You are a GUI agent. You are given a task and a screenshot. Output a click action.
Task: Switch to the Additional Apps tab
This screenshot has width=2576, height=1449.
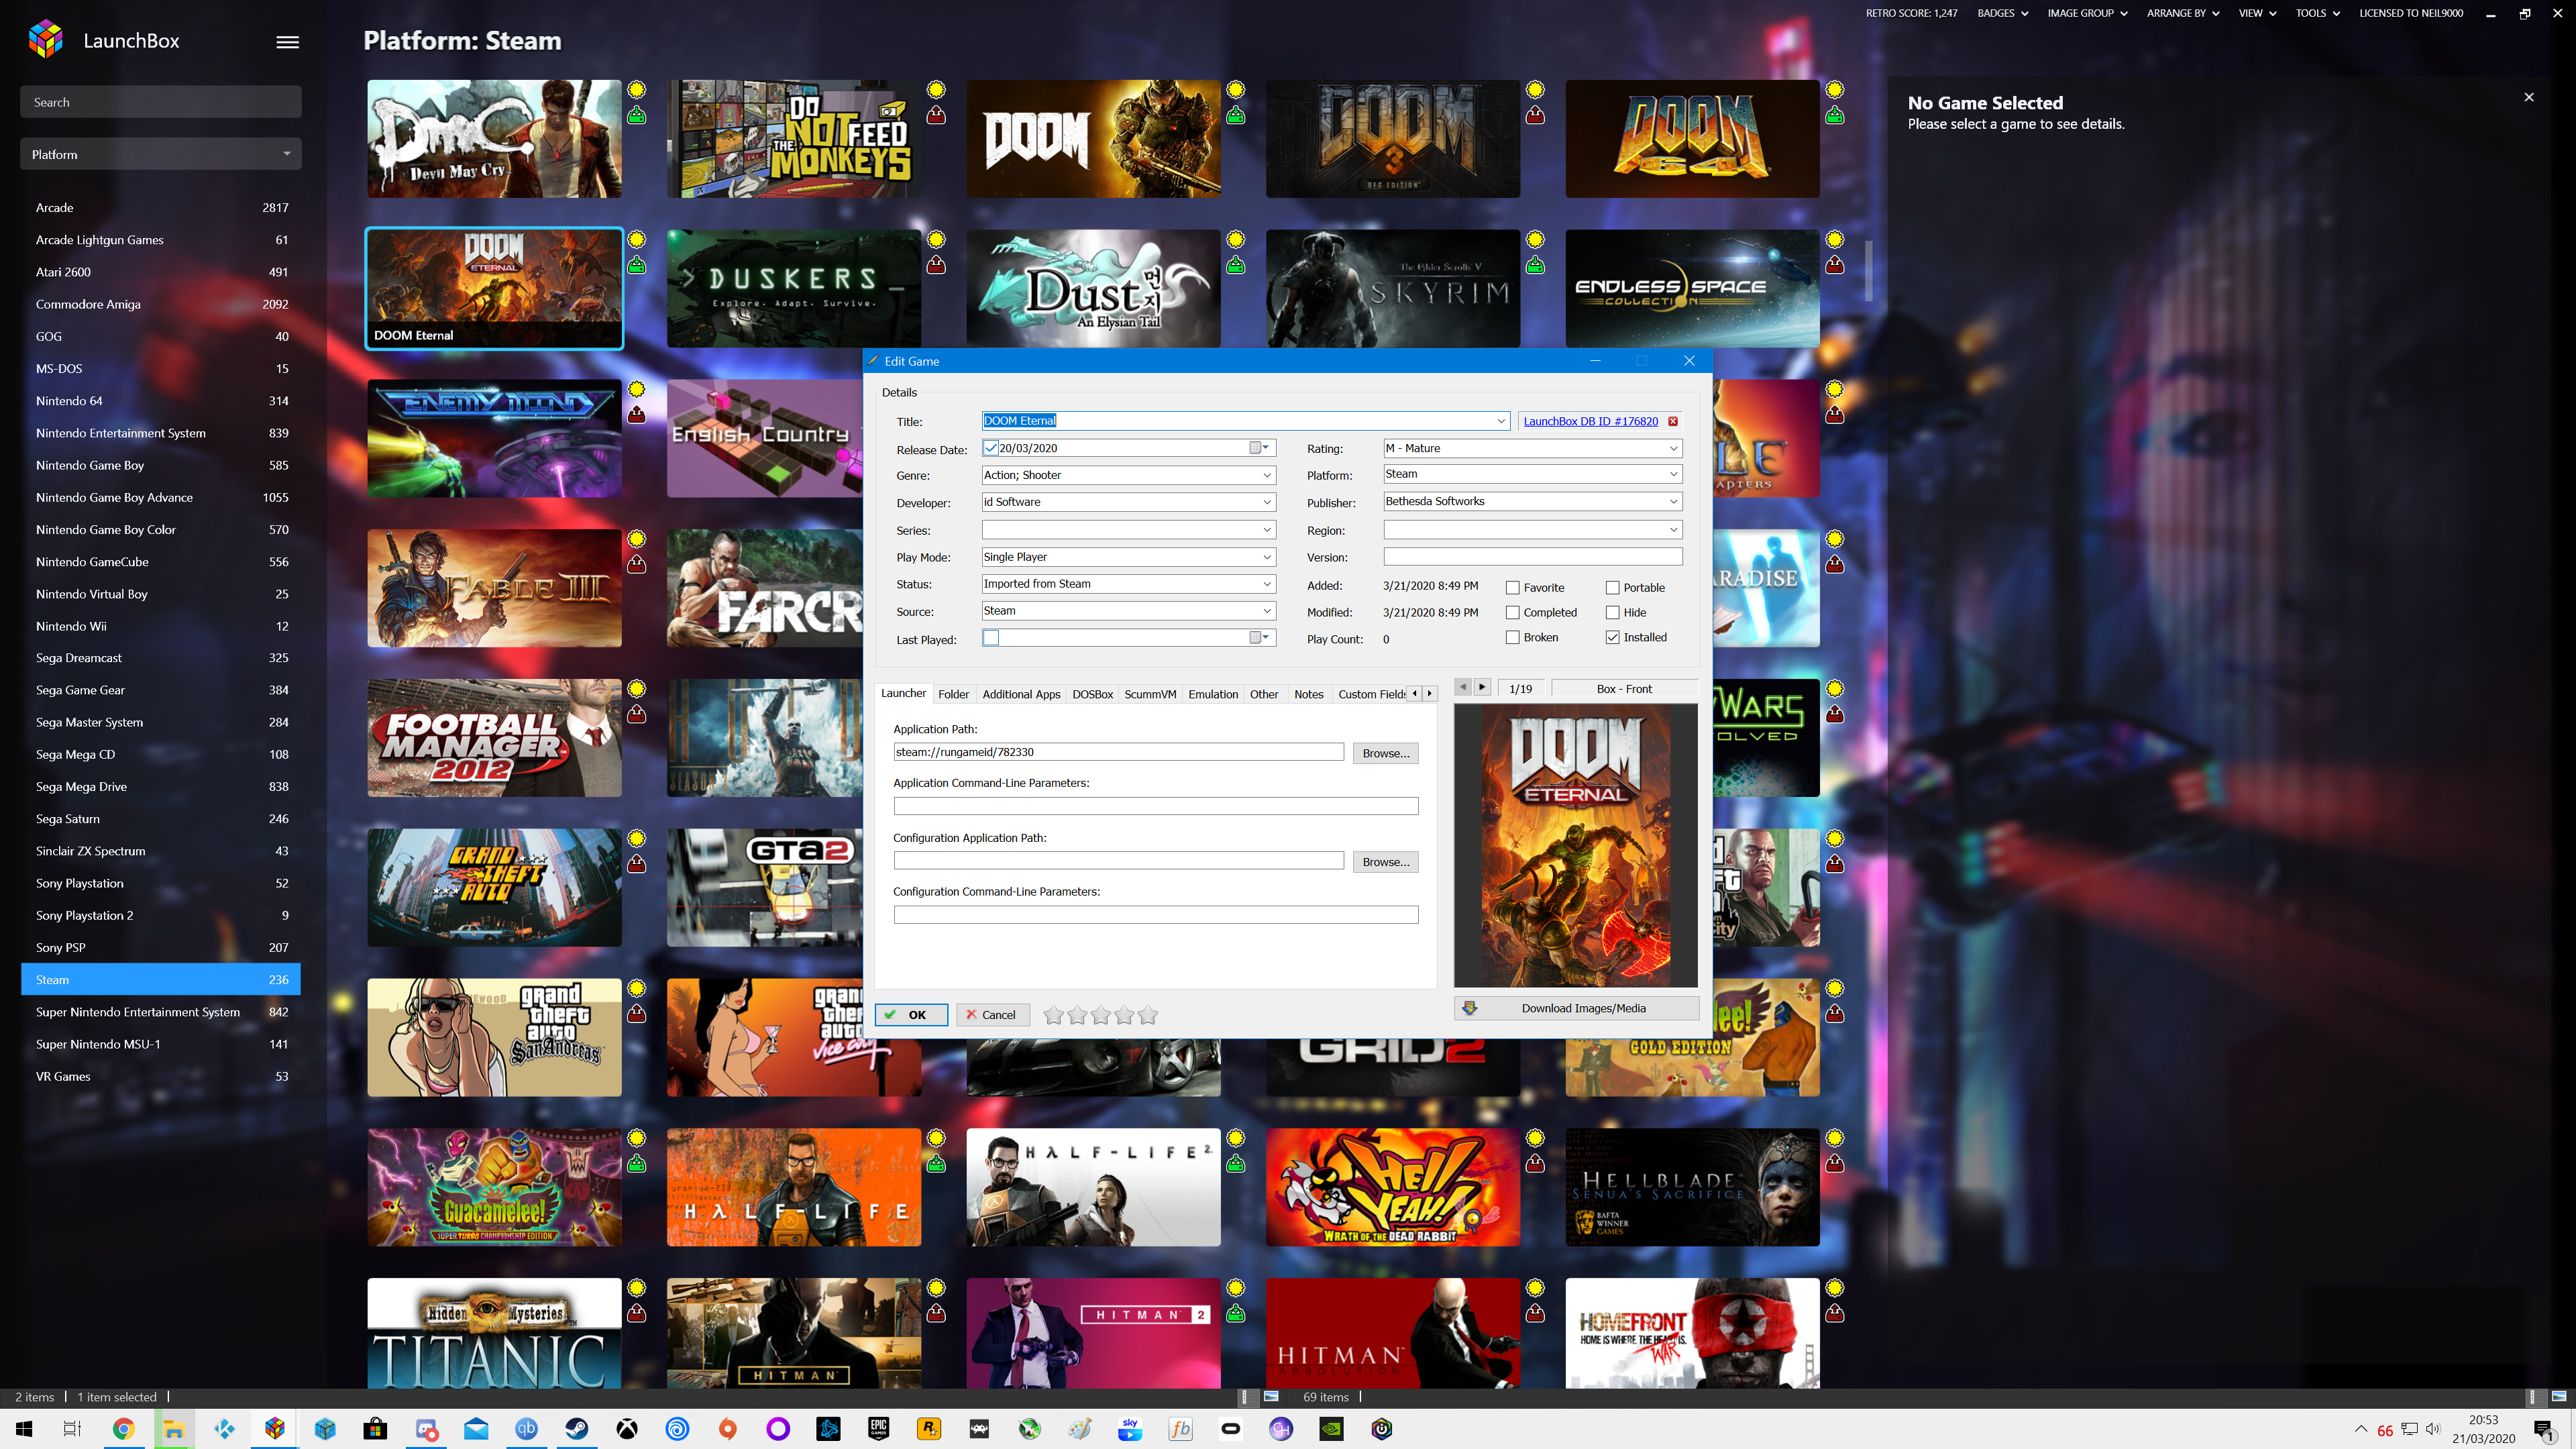[1021, 694]
